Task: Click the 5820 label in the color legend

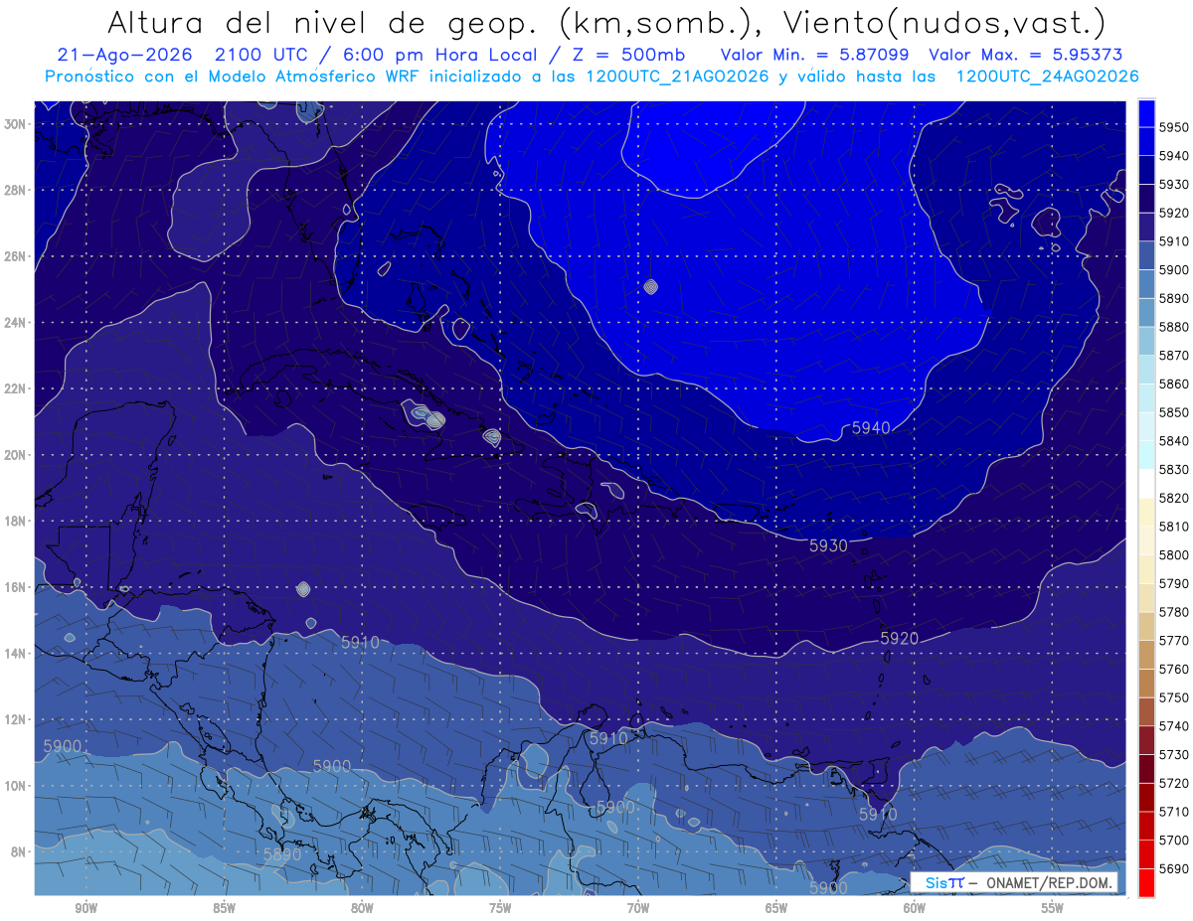Action: pyautogui.click(x=1175, y=498)
